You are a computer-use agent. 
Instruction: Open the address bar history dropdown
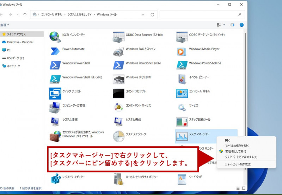coord(143,15)
